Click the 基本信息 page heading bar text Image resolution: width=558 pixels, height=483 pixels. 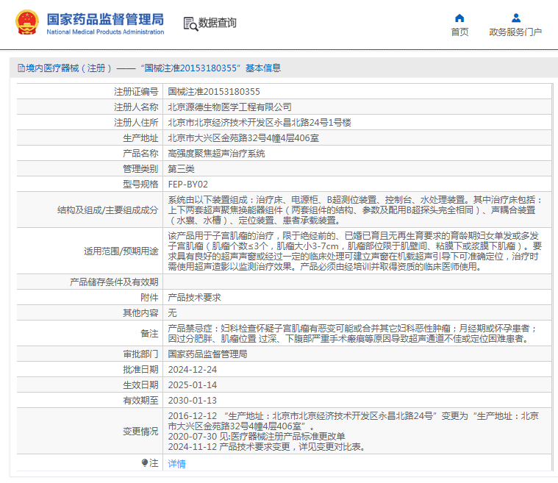262,68
